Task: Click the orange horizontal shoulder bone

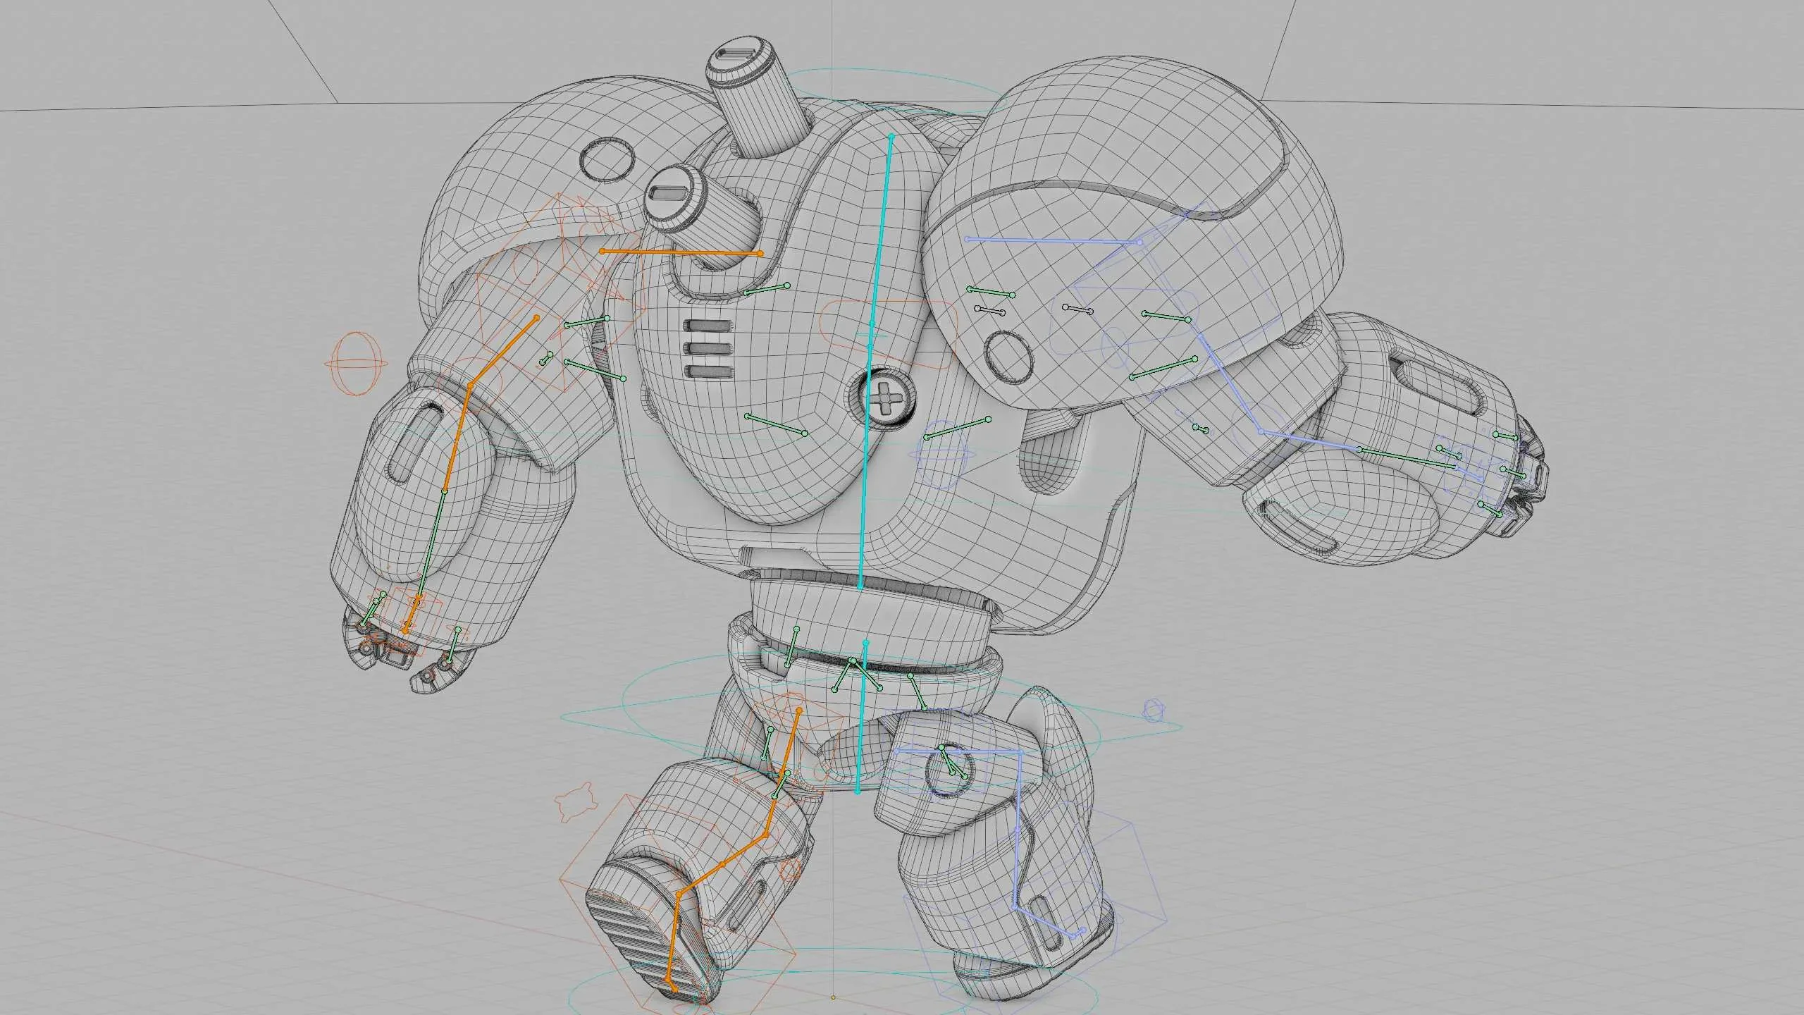Action: (681, 252)
